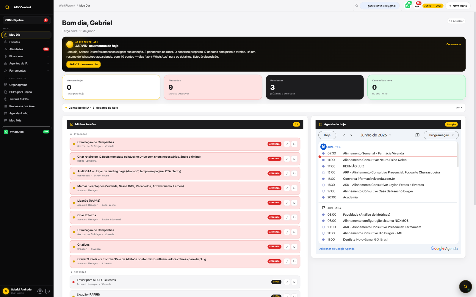Open the Atividades menu item
476x297 pixels.
(27, 49)
